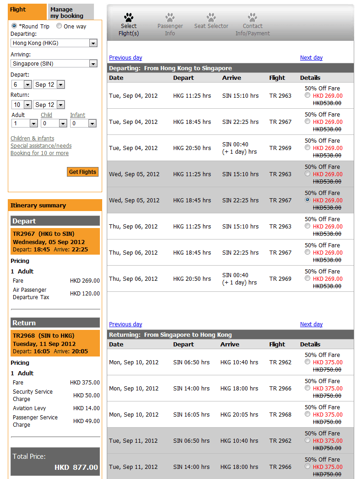Pick return flight TR 2968 on Sep 10

(x=307, y=414)
